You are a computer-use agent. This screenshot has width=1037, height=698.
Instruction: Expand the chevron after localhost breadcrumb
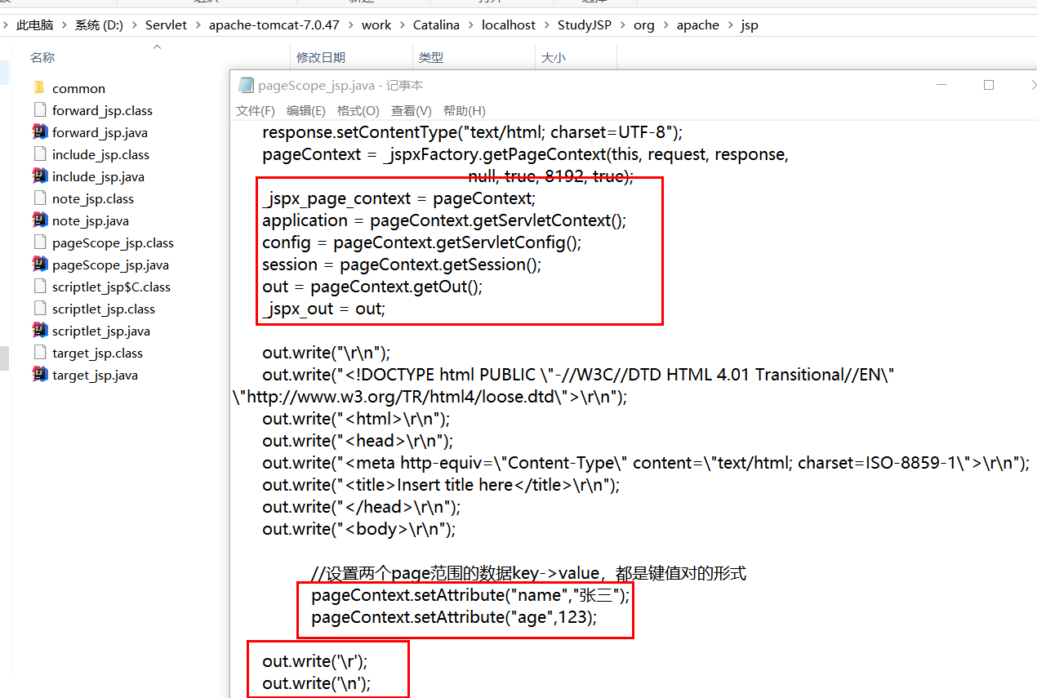547,25
